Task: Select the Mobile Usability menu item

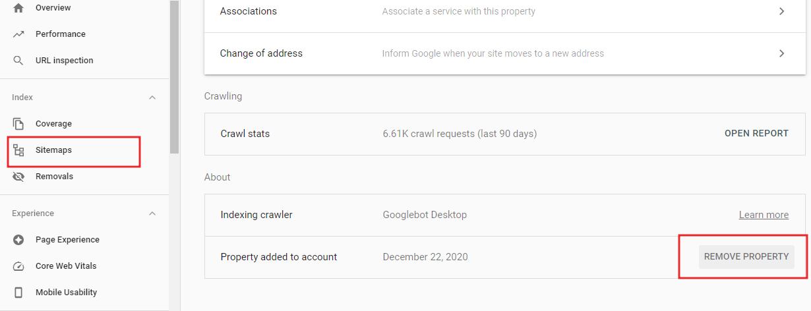Action: click(66, 293)
